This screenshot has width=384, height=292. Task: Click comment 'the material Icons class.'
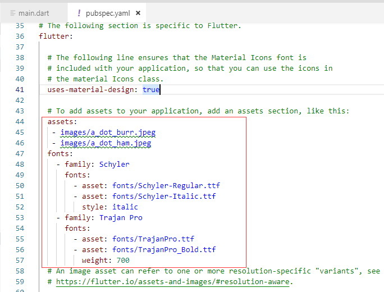coord(106,79)
